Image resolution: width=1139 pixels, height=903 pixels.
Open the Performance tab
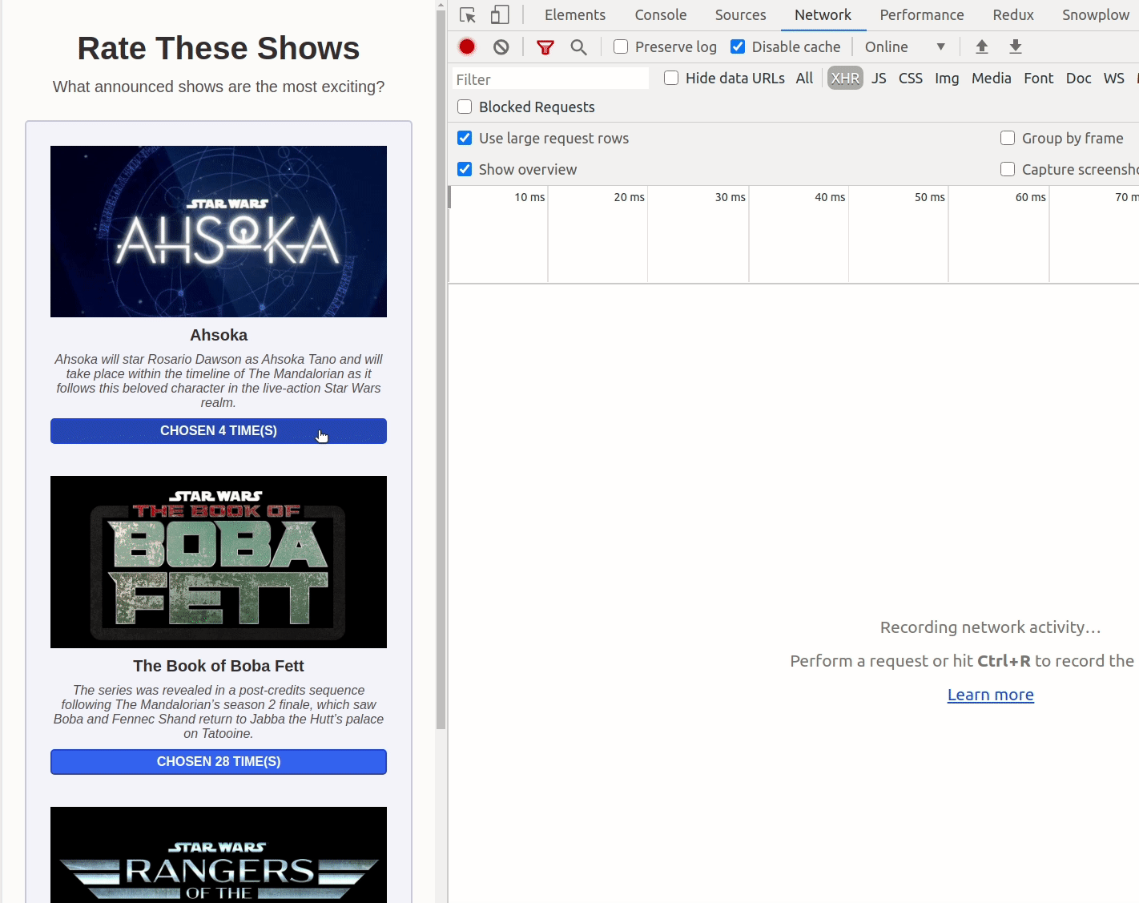click(922, 15)
